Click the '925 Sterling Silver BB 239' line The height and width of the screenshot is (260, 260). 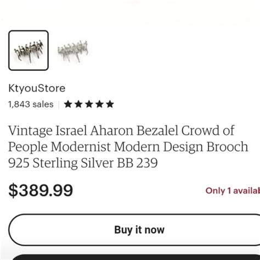pos(83,163)
